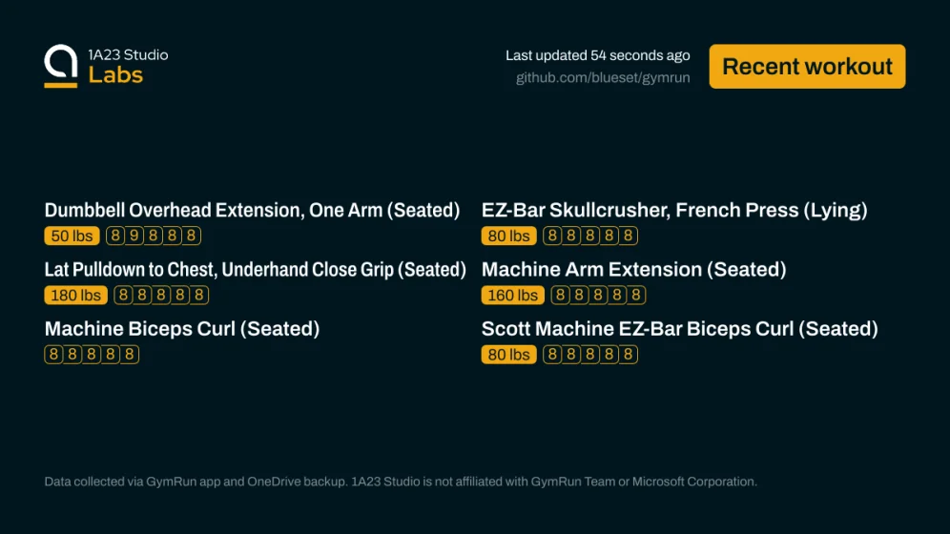Select the 180 lbs weight badge
Viewport: 950px width, 534px height.
pyautogui.click(x=76, y=296)
